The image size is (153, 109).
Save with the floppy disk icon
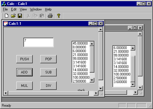tap(20, 16)
